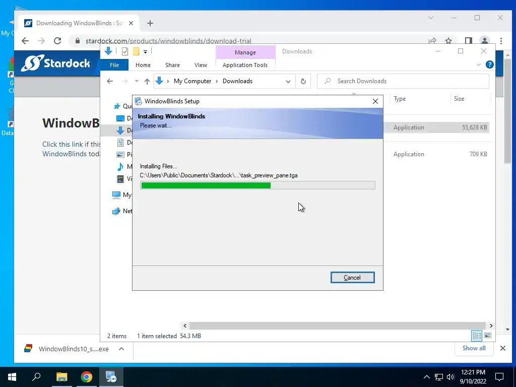The width and height of the screenshot is (516, 387).
Task: Open Windows notification center
Action: click(x=499, y=377)
